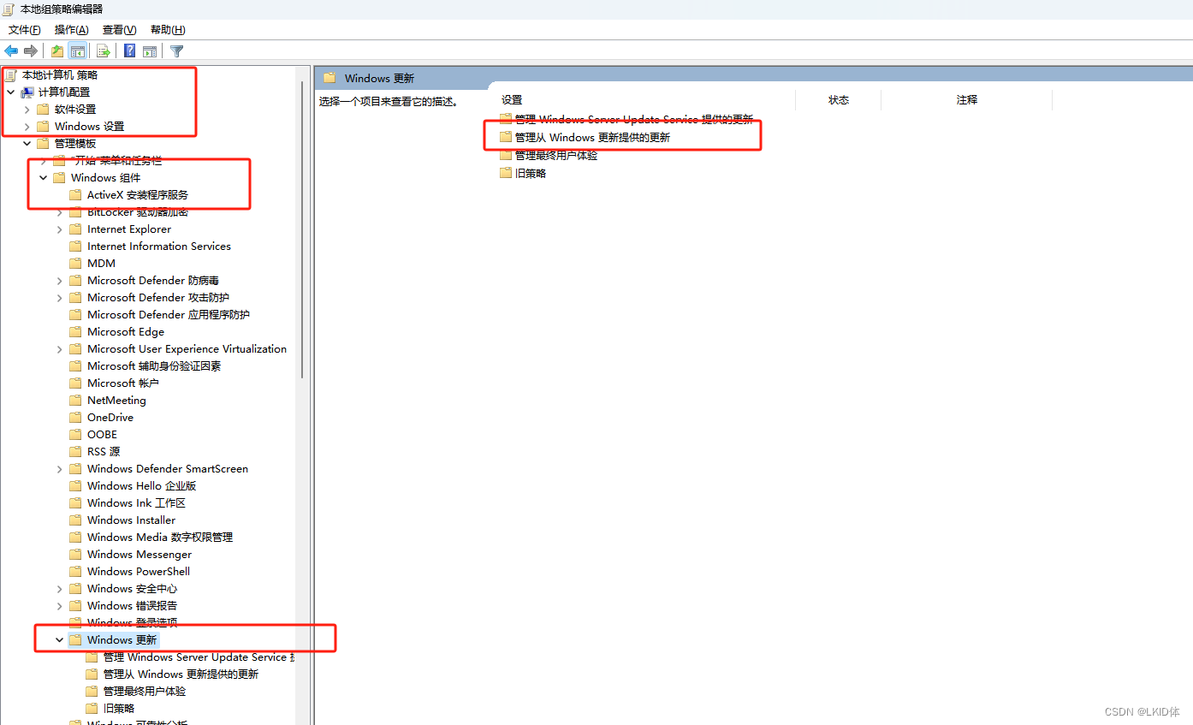
Task: Select tree child 管理从 Windows 更新提供的更新
Action: coord(181,674)
